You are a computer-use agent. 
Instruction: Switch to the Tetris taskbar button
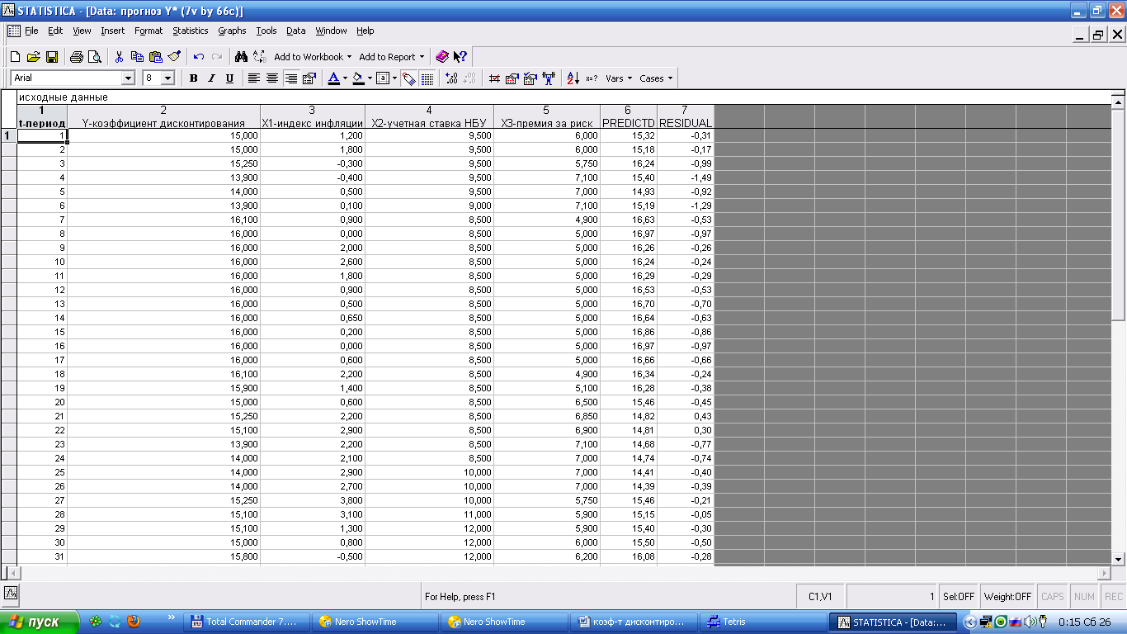click(x=763, y=622)
